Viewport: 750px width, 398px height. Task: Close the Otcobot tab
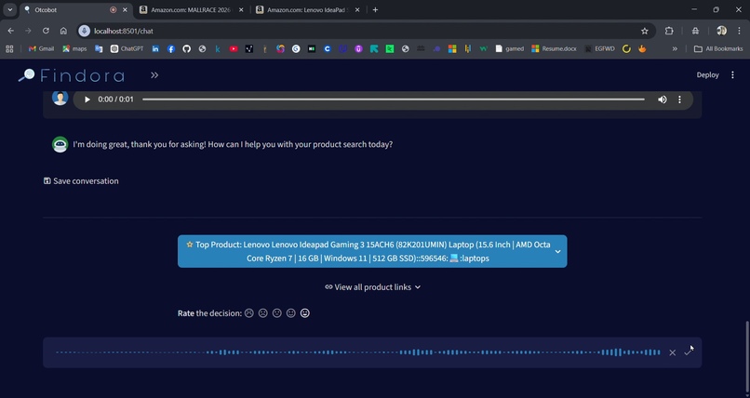tap(126, 9)
